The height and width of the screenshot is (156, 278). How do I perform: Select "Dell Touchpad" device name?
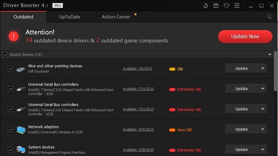(x=39, y=71)
